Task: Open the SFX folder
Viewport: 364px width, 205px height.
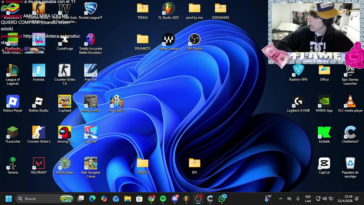Action: pos(194,166)
